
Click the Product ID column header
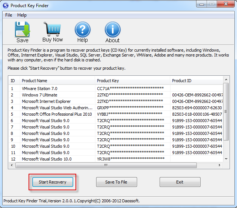tap(195, 81)
